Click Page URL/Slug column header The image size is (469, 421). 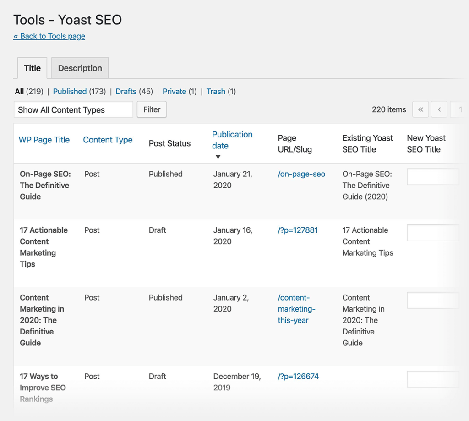click(294, 144)
